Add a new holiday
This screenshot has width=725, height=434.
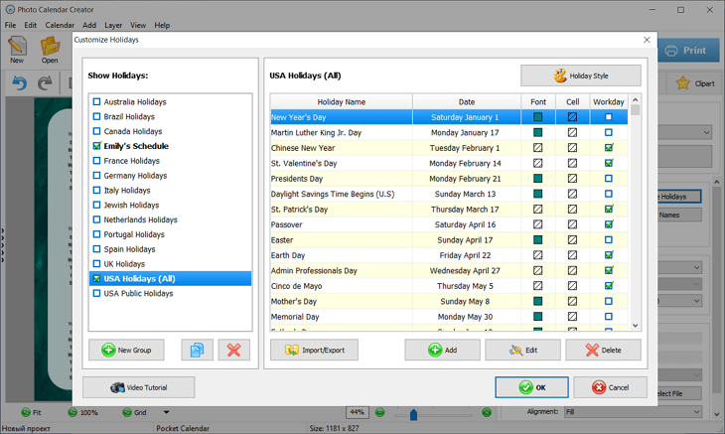tap(443, 350)
